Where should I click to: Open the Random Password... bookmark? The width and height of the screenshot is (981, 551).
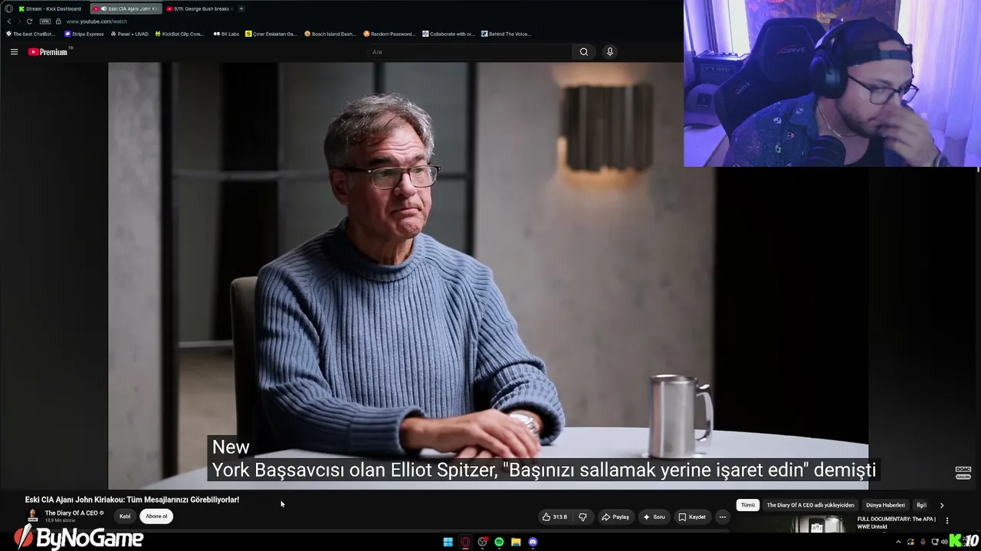(389, 34)
